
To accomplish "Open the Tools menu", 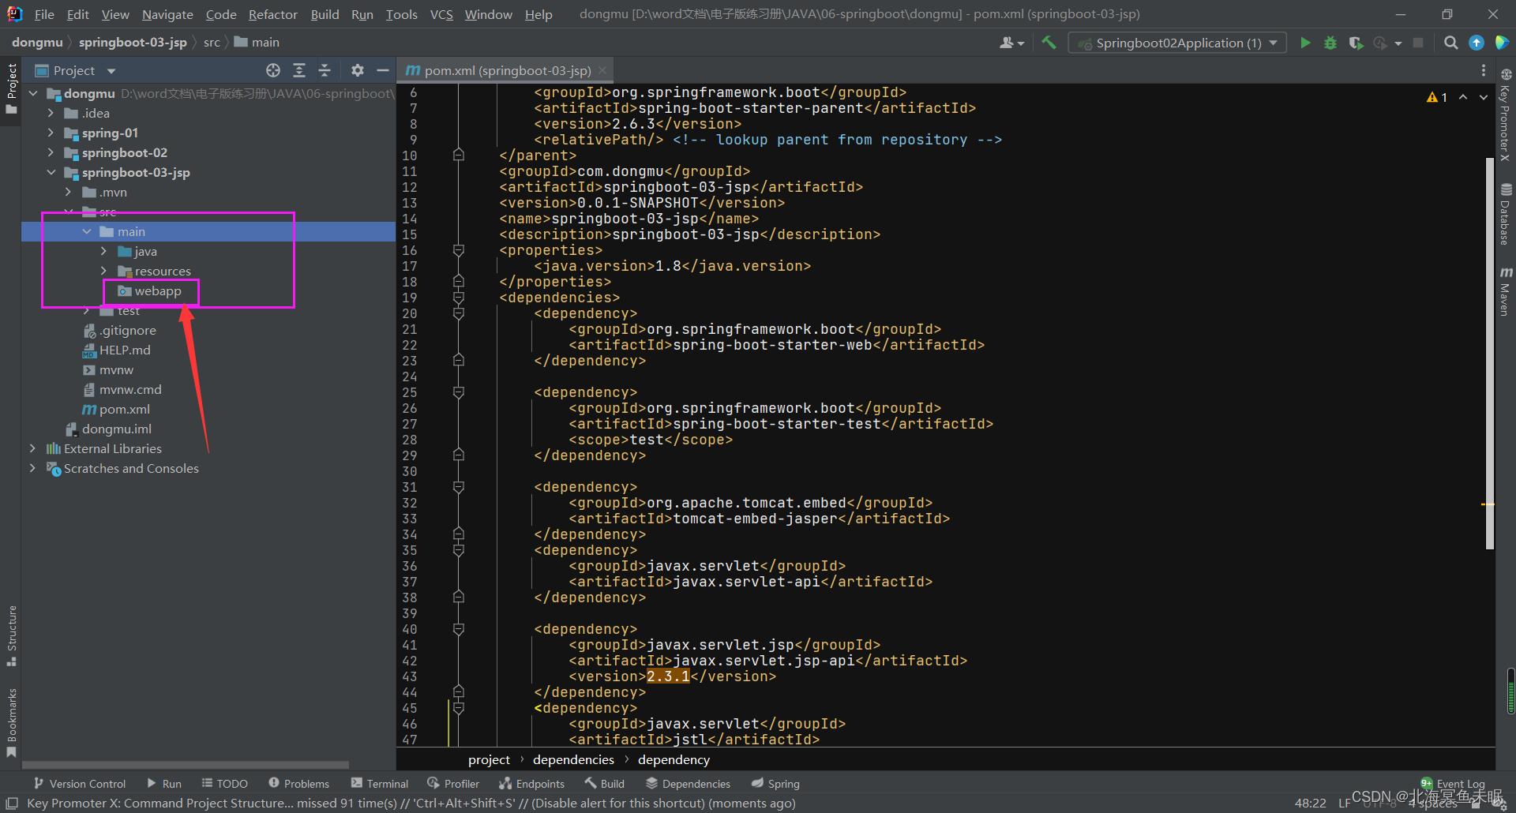I will coord(401,14).
